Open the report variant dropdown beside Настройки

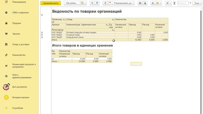pyautogui.click(x=83, y=3)
